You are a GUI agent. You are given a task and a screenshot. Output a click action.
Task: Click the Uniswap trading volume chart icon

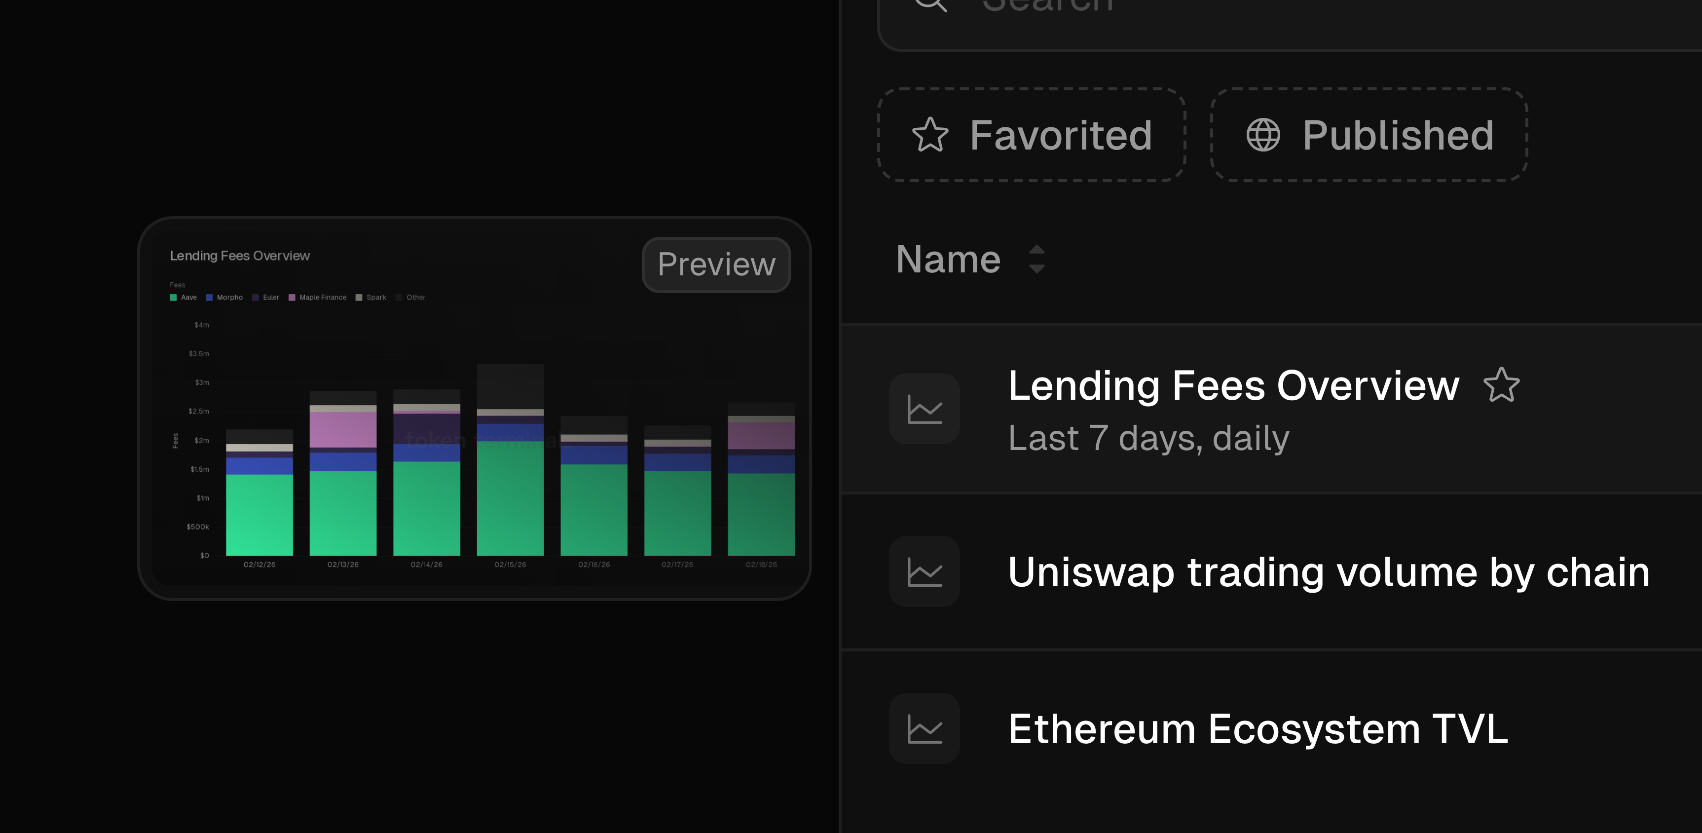[924, 572]
